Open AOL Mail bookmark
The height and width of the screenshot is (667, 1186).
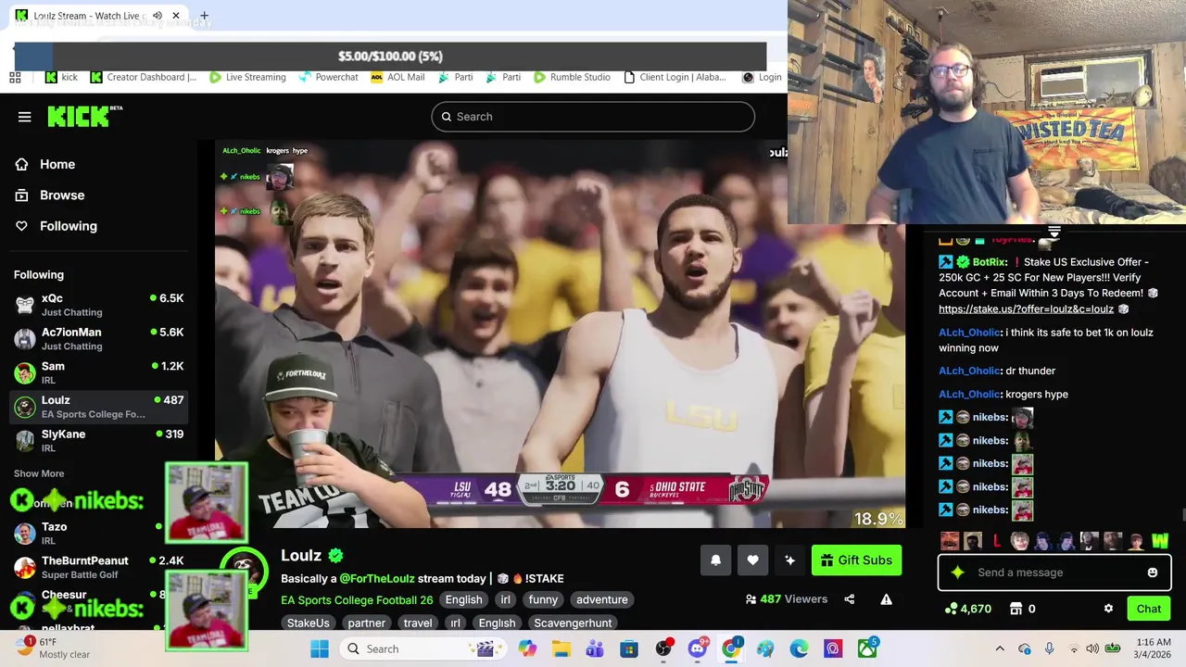click(x=397, y=77)
